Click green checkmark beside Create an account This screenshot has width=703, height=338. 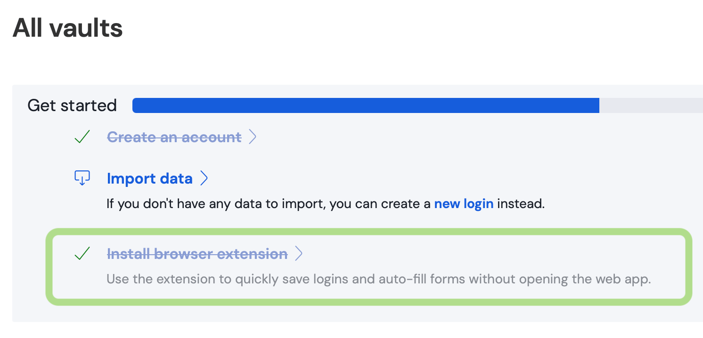tap(82, 137)
